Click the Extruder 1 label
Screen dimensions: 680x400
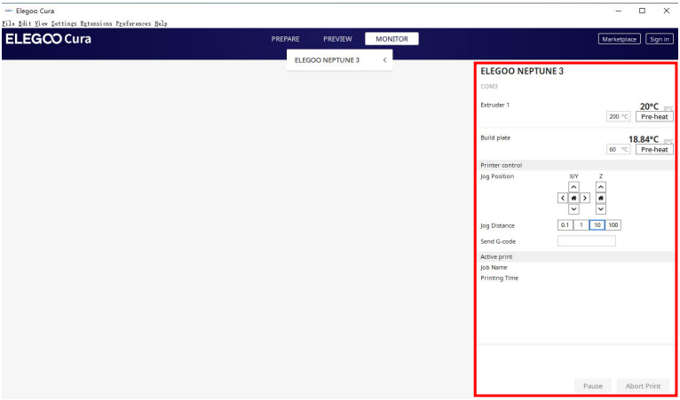[x=494, y=105]
